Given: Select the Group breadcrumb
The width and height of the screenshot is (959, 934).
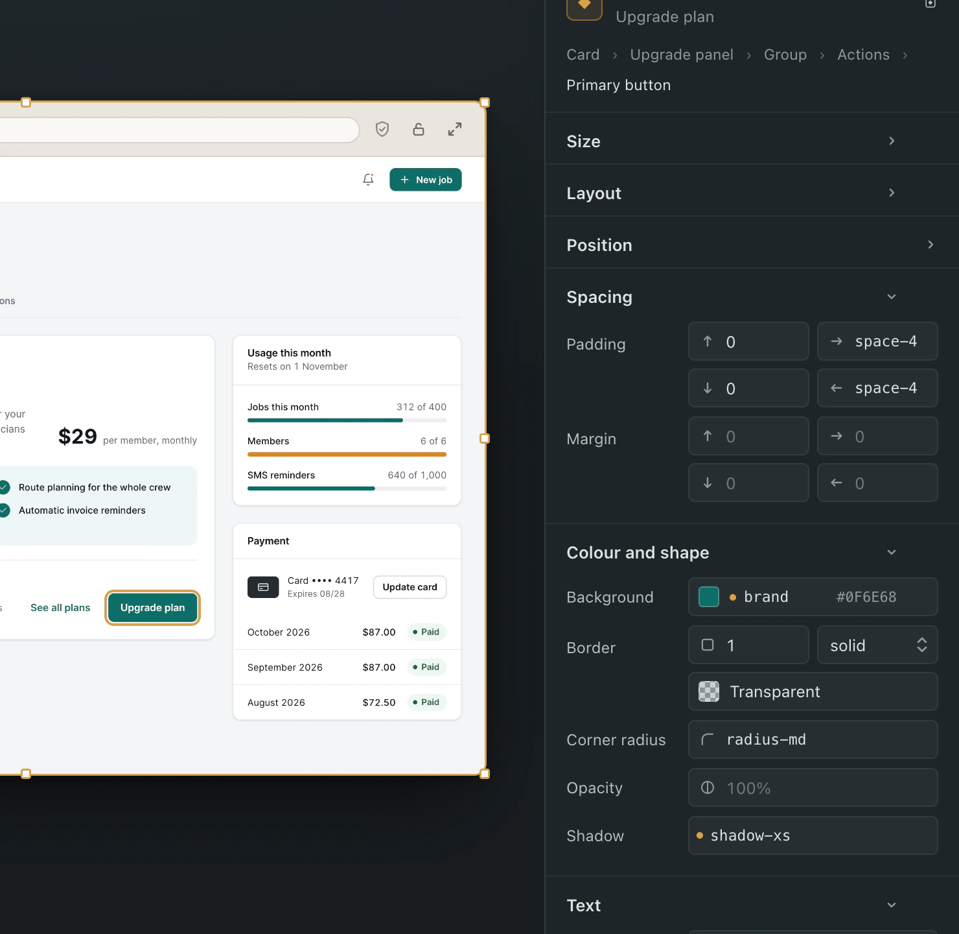Looking at the screenshot, I should click(785, 54).
